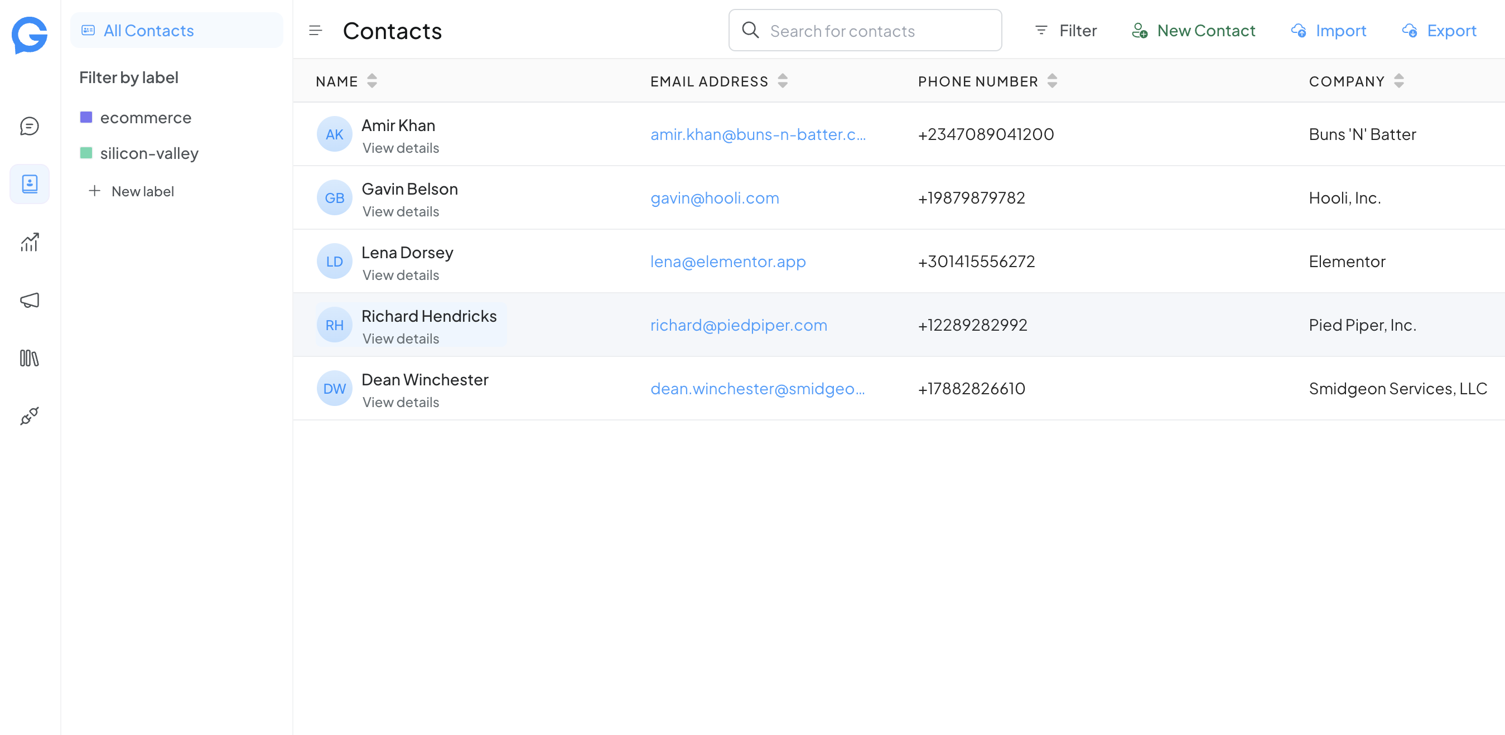The image size is (1505, 735).
Task: Click the search for contacts field
Action: tap(865, 30)
